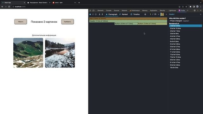This screenshot has width=203, height=114.
Task: Open the Performance tab
Action: click(x=134, y=10)
